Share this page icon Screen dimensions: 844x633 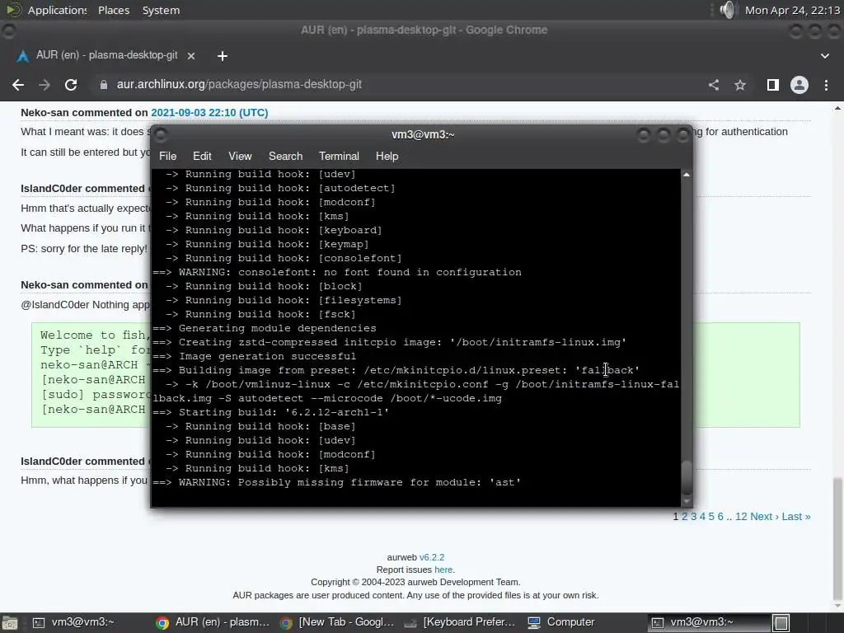tap(714, 85)
